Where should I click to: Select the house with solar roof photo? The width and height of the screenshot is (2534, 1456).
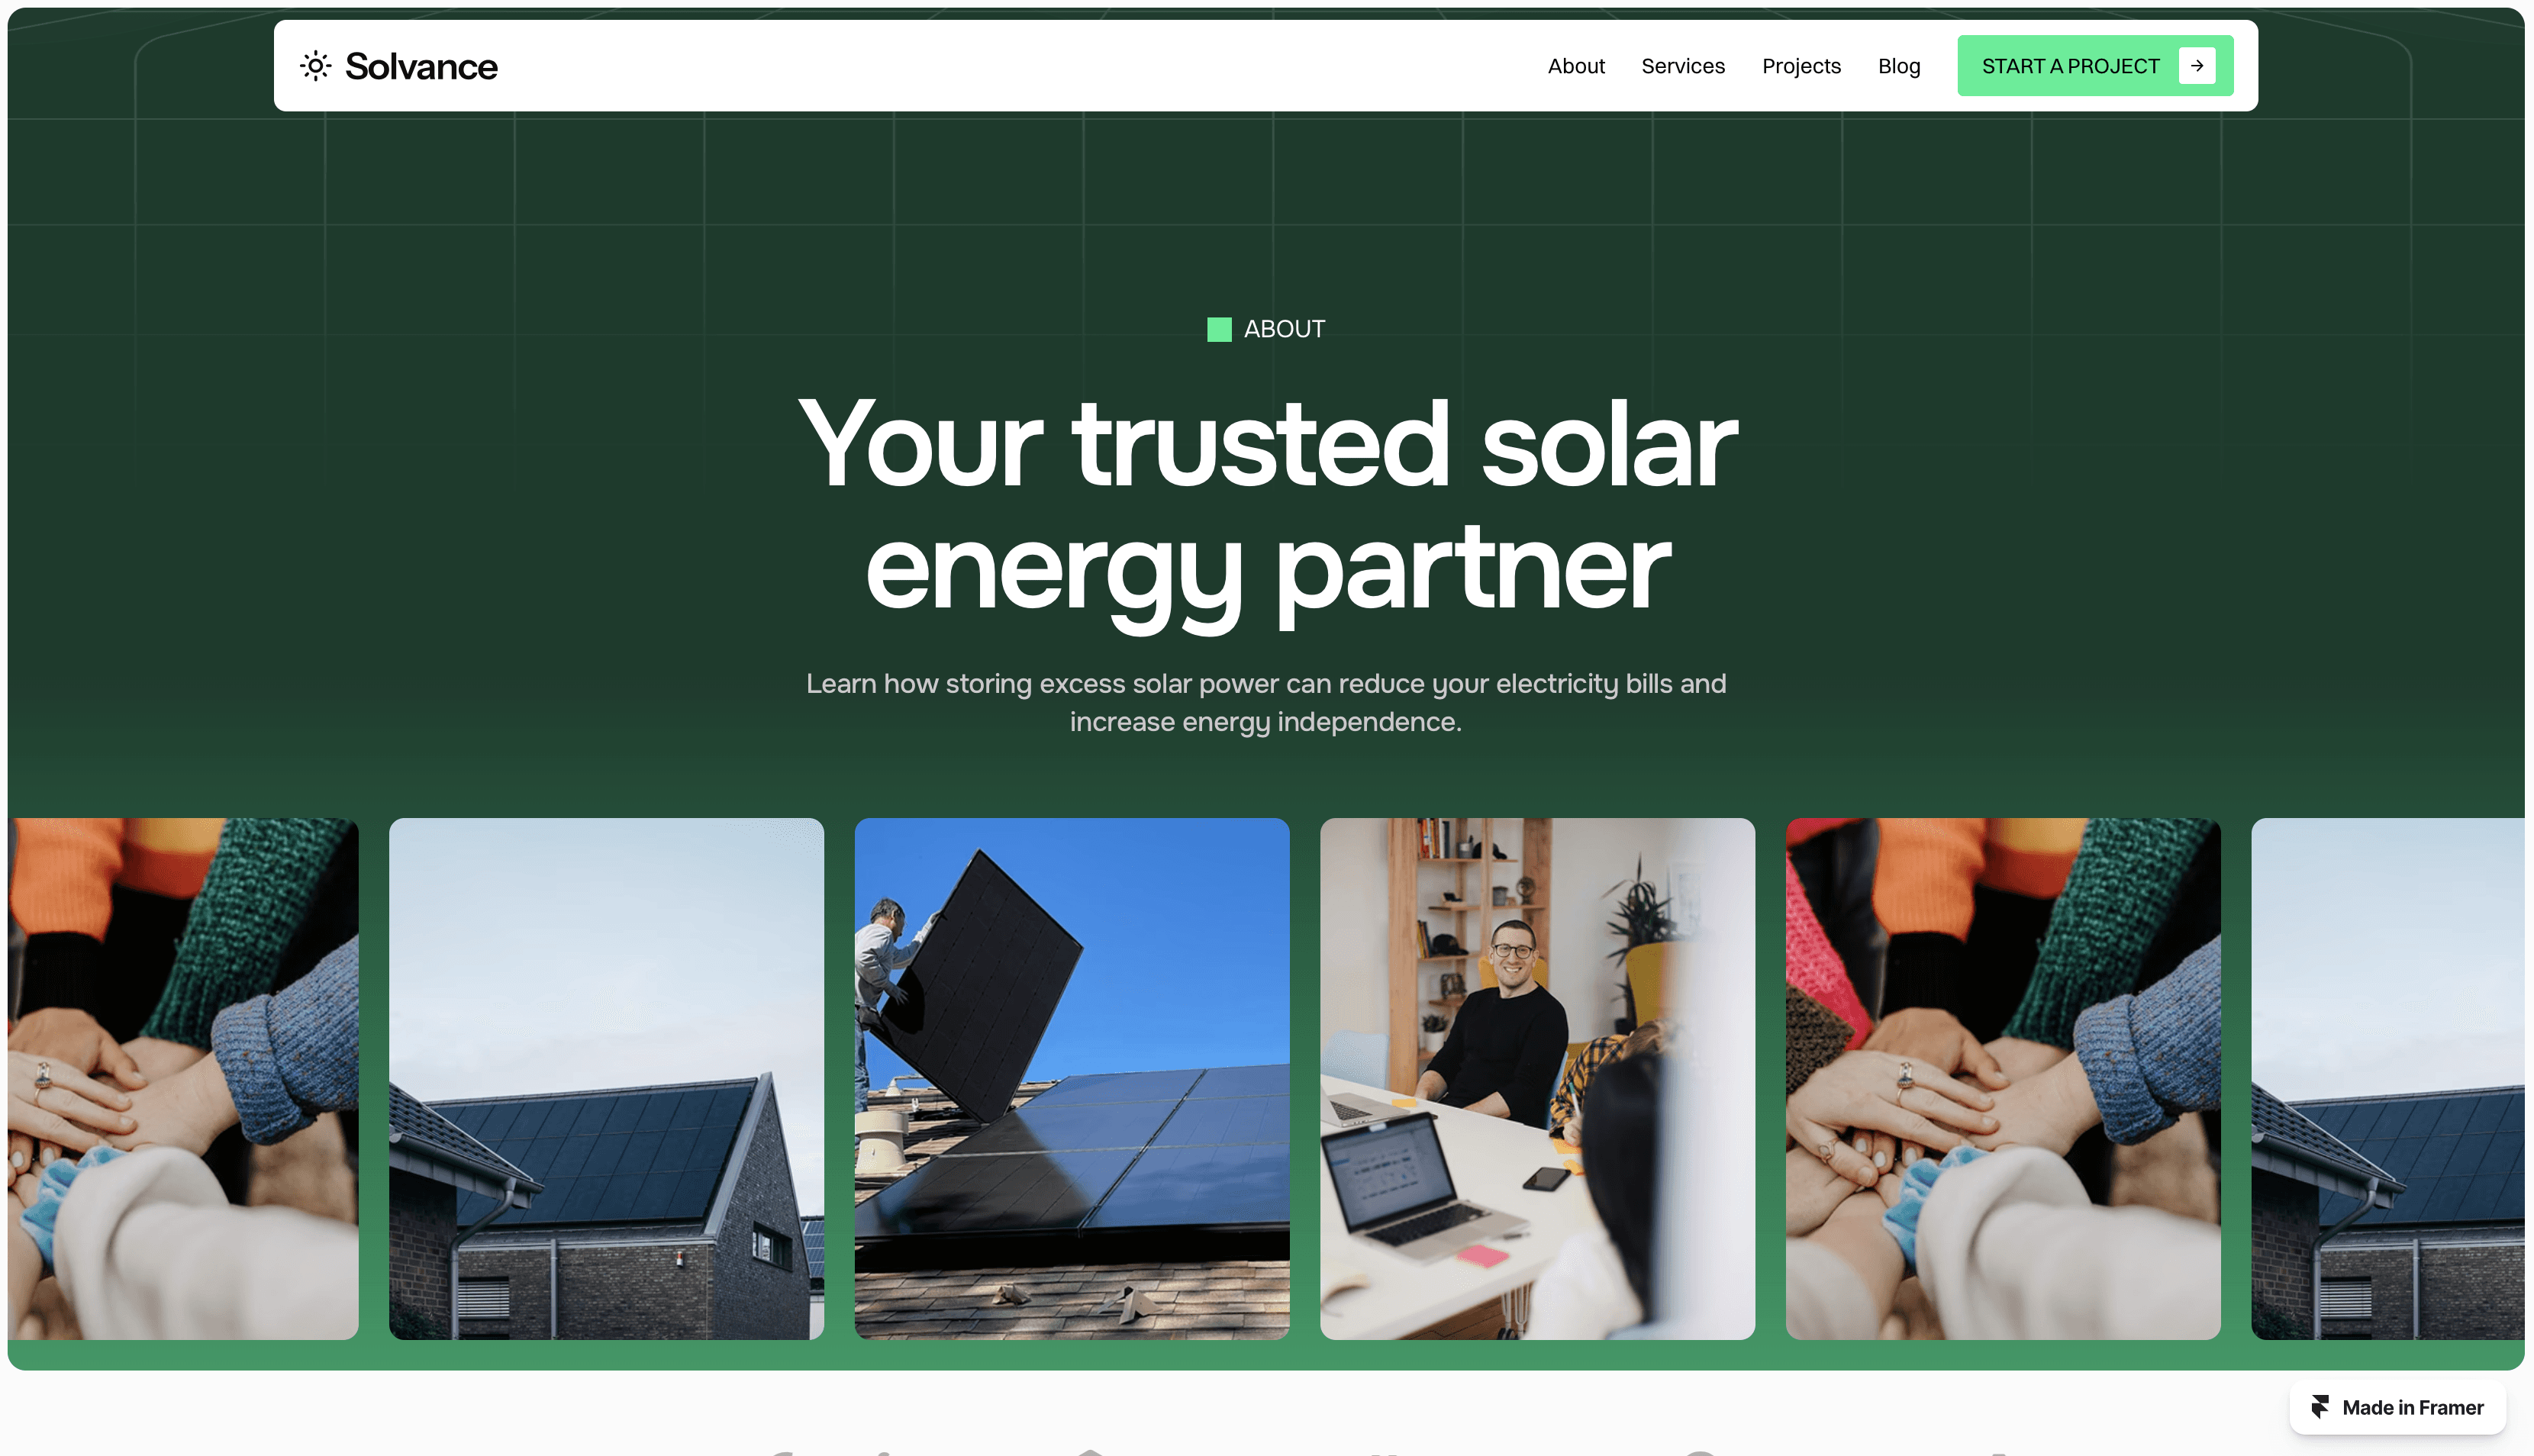coord(606,1078)
